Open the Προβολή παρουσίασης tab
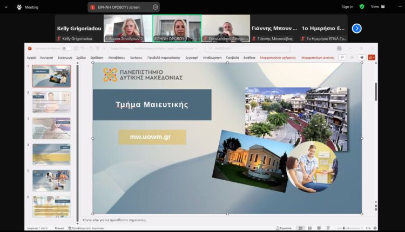This screenshot has height=232, width=405. pyautogui.click(x=164, y=58)
